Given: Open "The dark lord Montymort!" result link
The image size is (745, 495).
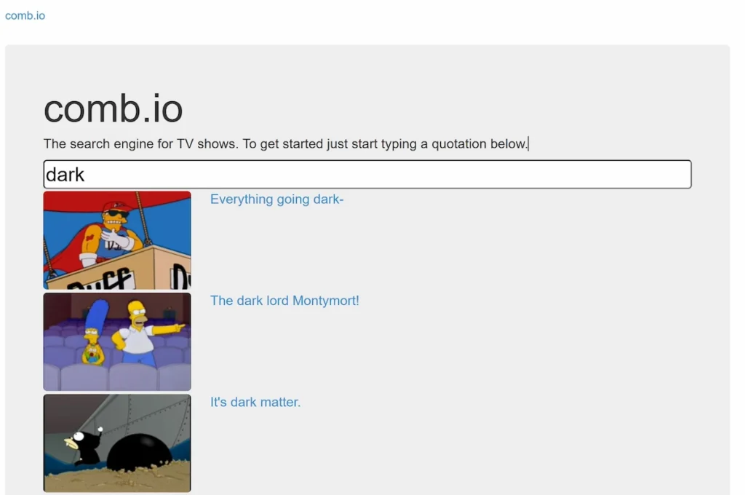Looking at the screenshot, I should pos(284,301).
